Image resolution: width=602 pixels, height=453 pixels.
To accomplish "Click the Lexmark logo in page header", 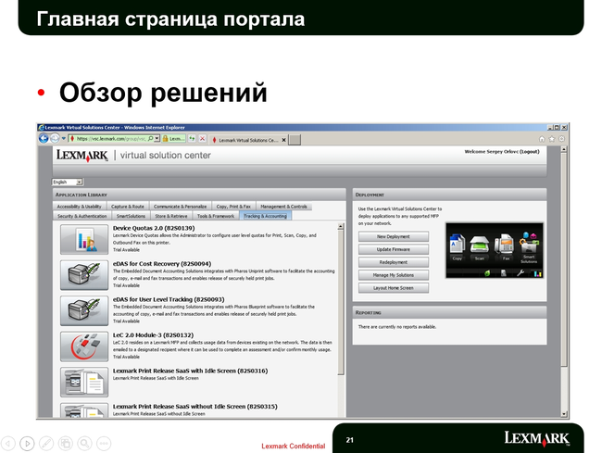I will click(82, 156).
